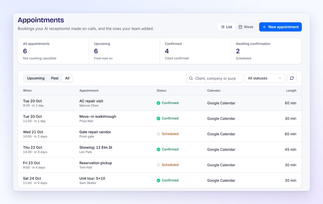This screenshot has width=323, height=204.
Task: Click the dotted scheduled icon for Reservation pickup
Action: click(x=158, y=165)
